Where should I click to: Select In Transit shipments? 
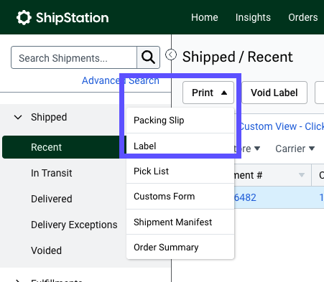(52, 173)
